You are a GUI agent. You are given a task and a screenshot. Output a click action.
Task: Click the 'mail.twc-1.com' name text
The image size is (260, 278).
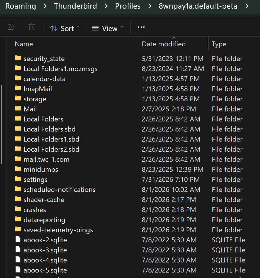pyautogui.click(x=46, y=159)
